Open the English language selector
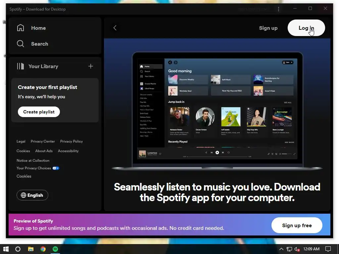The height and width of the screenshot is (254, 339). 32,195
